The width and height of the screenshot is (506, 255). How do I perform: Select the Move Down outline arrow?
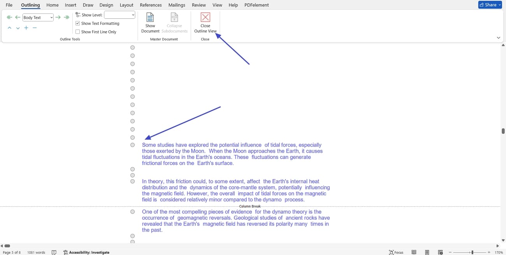[18, 28]
